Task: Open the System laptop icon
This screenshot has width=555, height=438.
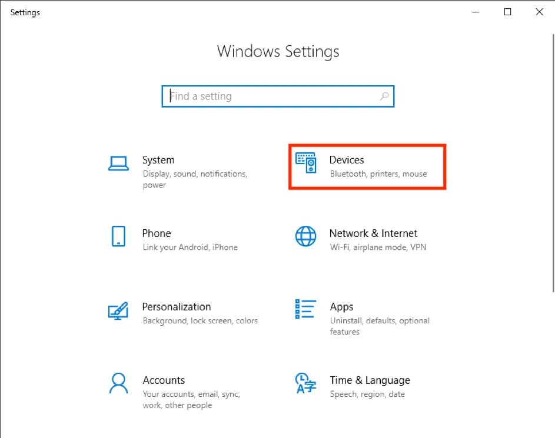Action: pyautogui.click(x=118, y=163)
